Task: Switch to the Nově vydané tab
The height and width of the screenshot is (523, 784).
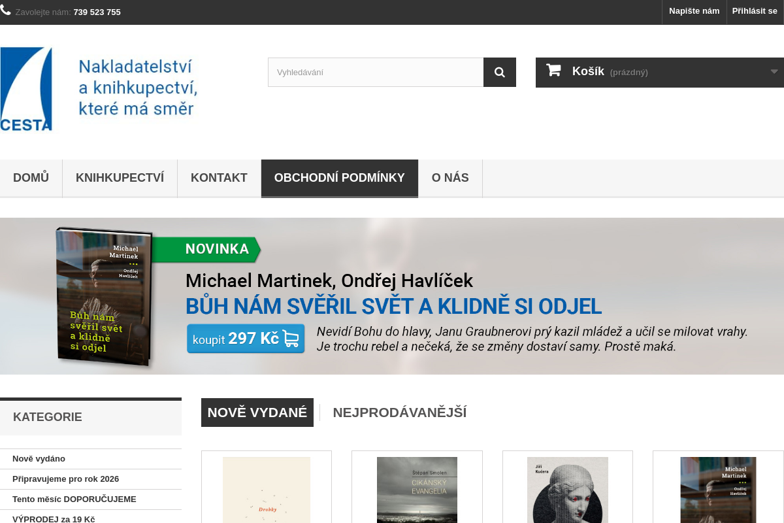Action: tap(257, 413)
